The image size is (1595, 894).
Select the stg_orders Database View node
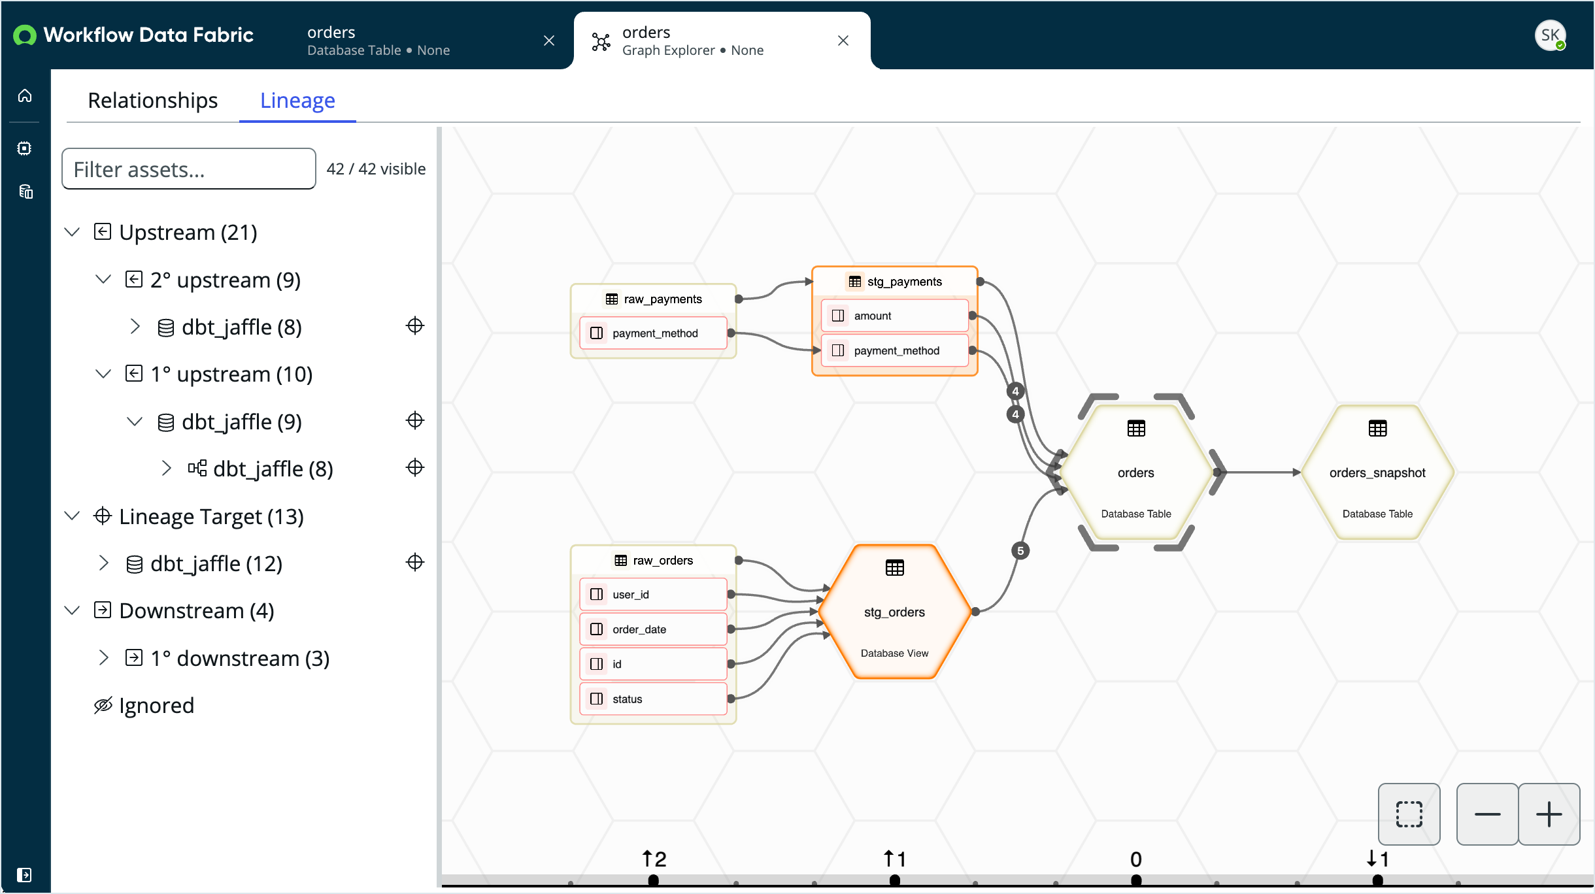[894, 612]
